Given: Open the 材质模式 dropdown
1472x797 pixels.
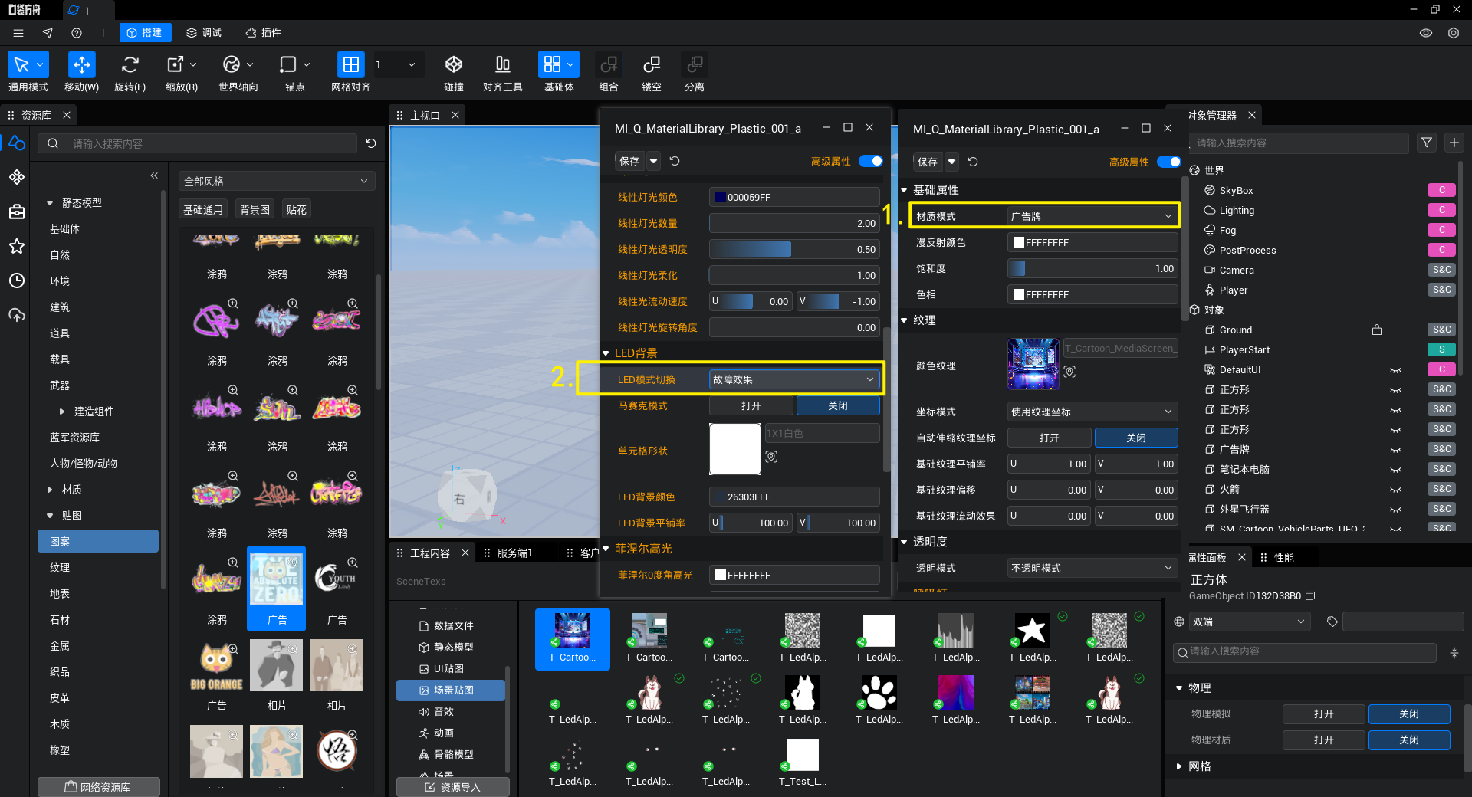Looking at the screenshot, I should tap(1092, 216).
